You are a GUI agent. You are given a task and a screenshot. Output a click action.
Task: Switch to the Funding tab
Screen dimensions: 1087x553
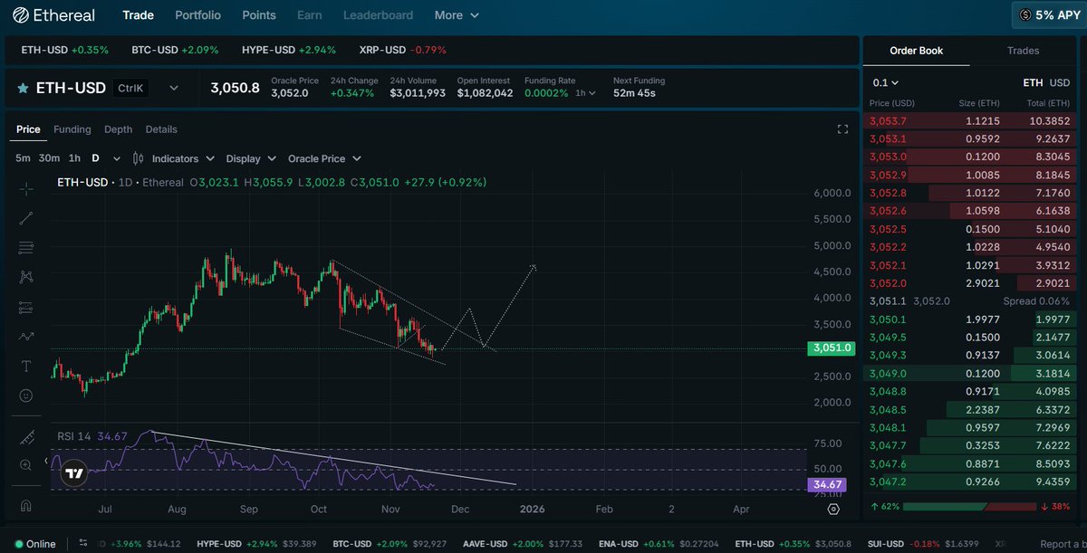(x=72, y=129)
